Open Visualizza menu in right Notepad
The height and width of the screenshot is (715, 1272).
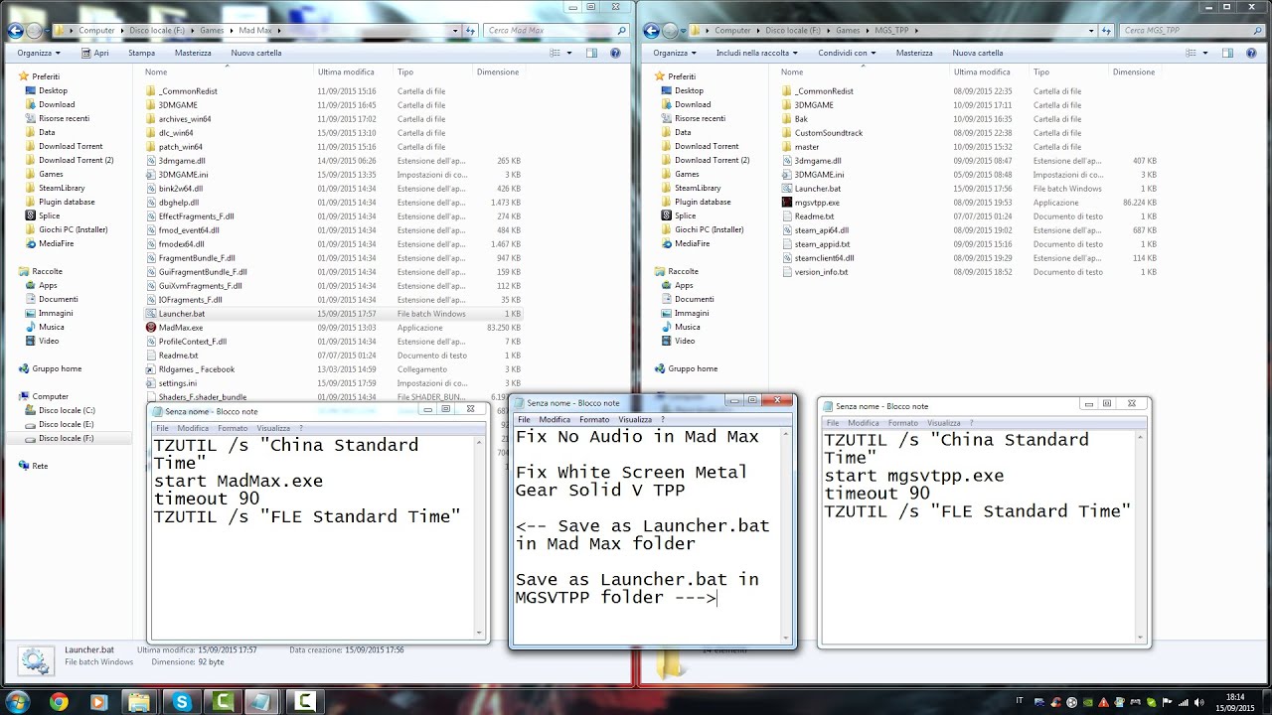tap(943, 423)
